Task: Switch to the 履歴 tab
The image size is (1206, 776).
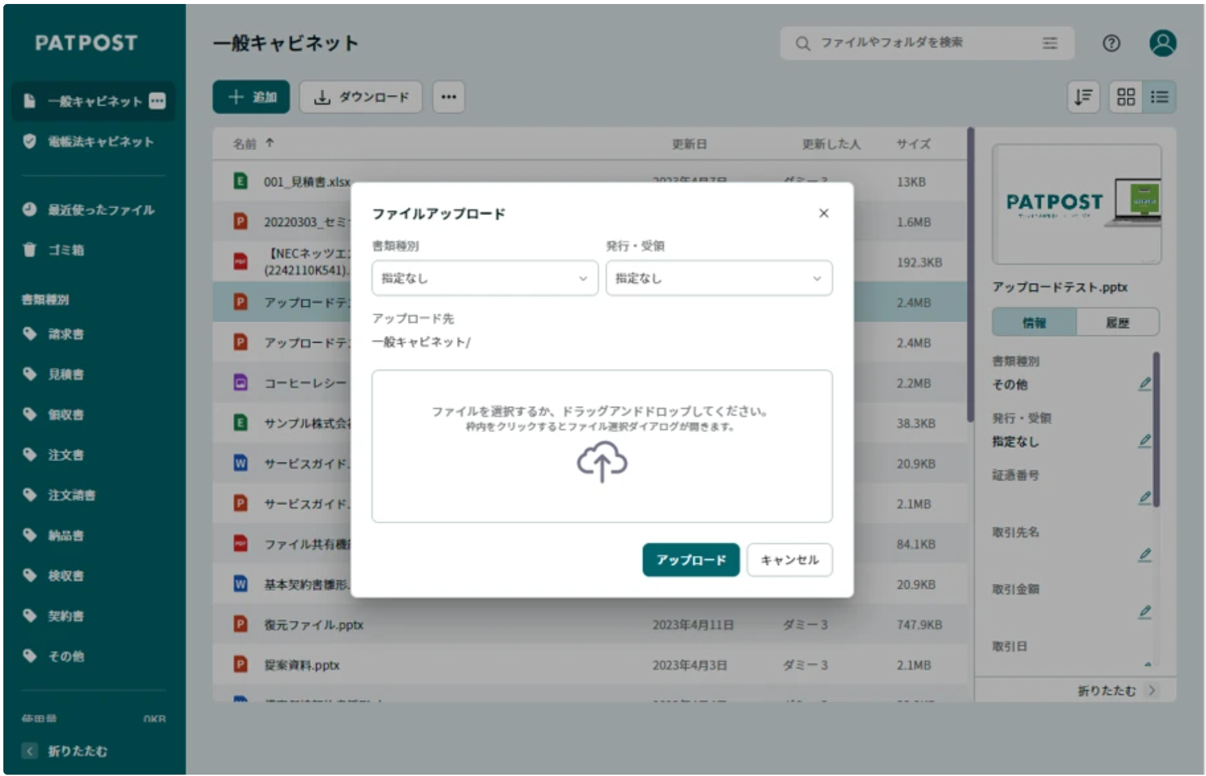Action: (x=1117, y=323)
